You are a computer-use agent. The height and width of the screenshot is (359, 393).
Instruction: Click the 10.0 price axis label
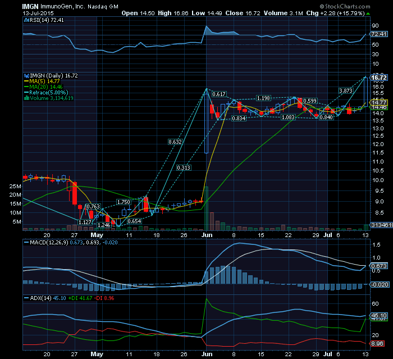(x=377, y=180)
